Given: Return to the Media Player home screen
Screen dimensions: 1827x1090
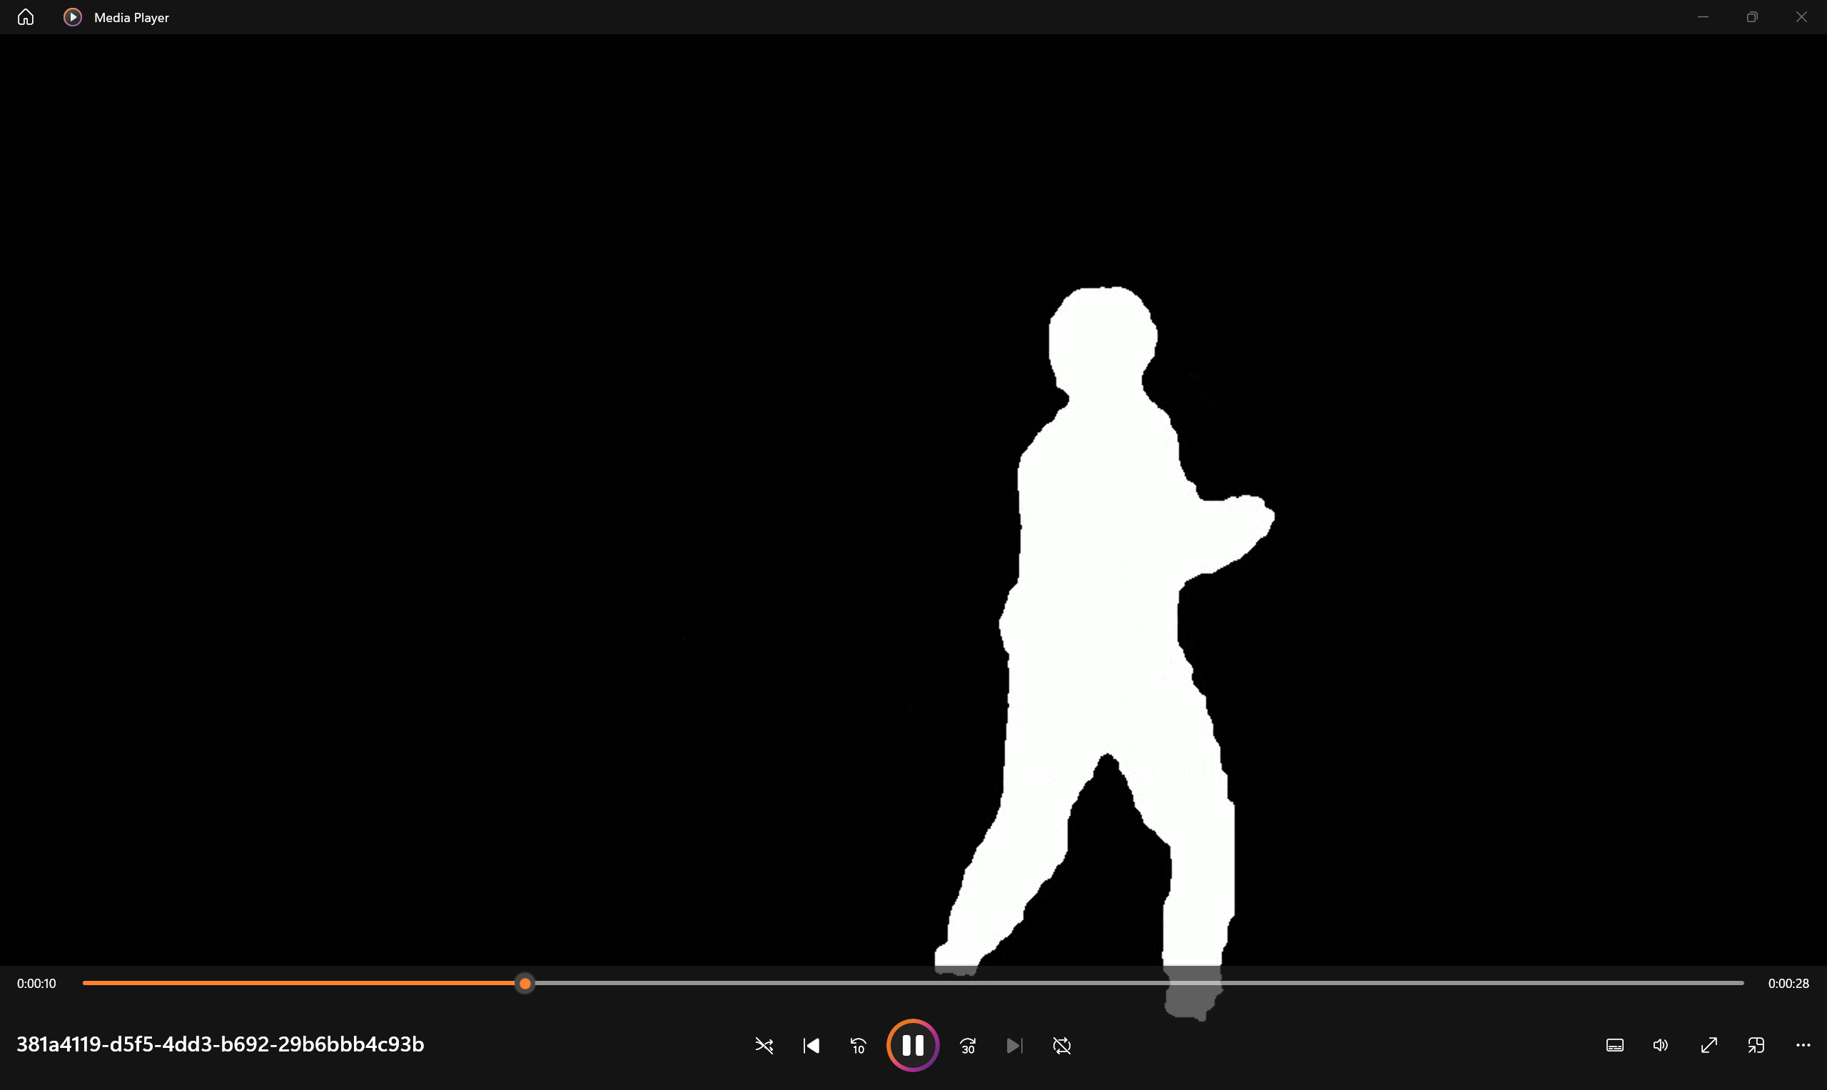Looking at the screenshot, I should 26,17.
